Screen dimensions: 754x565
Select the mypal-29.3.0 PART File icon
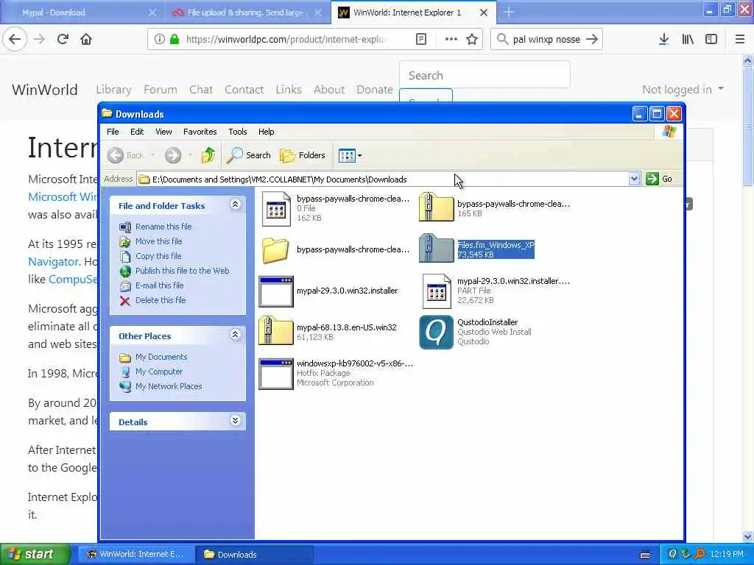[x=437, y=291]
